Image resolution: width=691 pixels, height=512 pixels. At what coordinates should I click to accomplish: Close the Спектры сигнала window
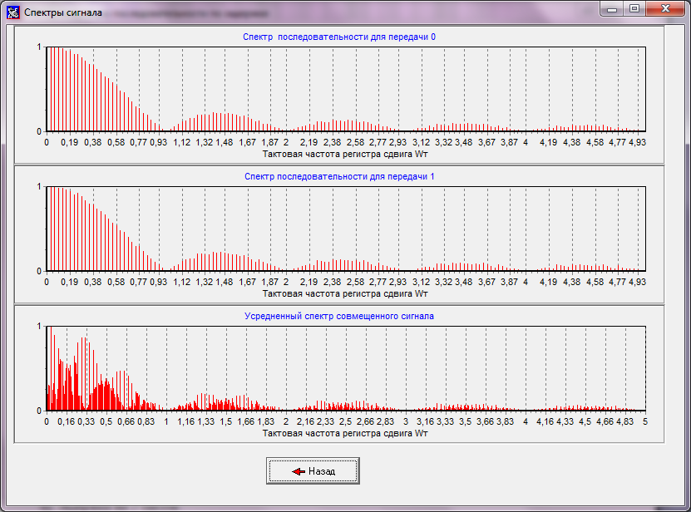coord(665,8)
